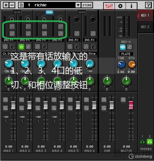Mute the MASTER channel
154x161 pixels.
(x=123, y=100)
